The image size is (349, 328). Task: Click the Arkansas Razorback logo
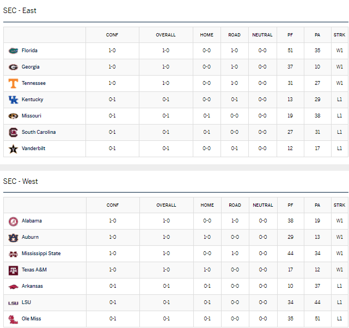point(13,287)
